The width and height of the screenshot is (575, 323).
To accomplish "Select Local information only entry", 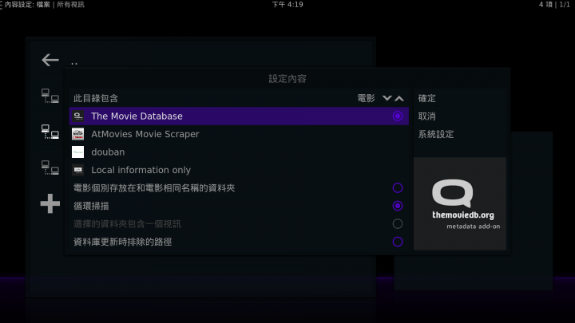I will pyautogui.click(x=239, y=170).
